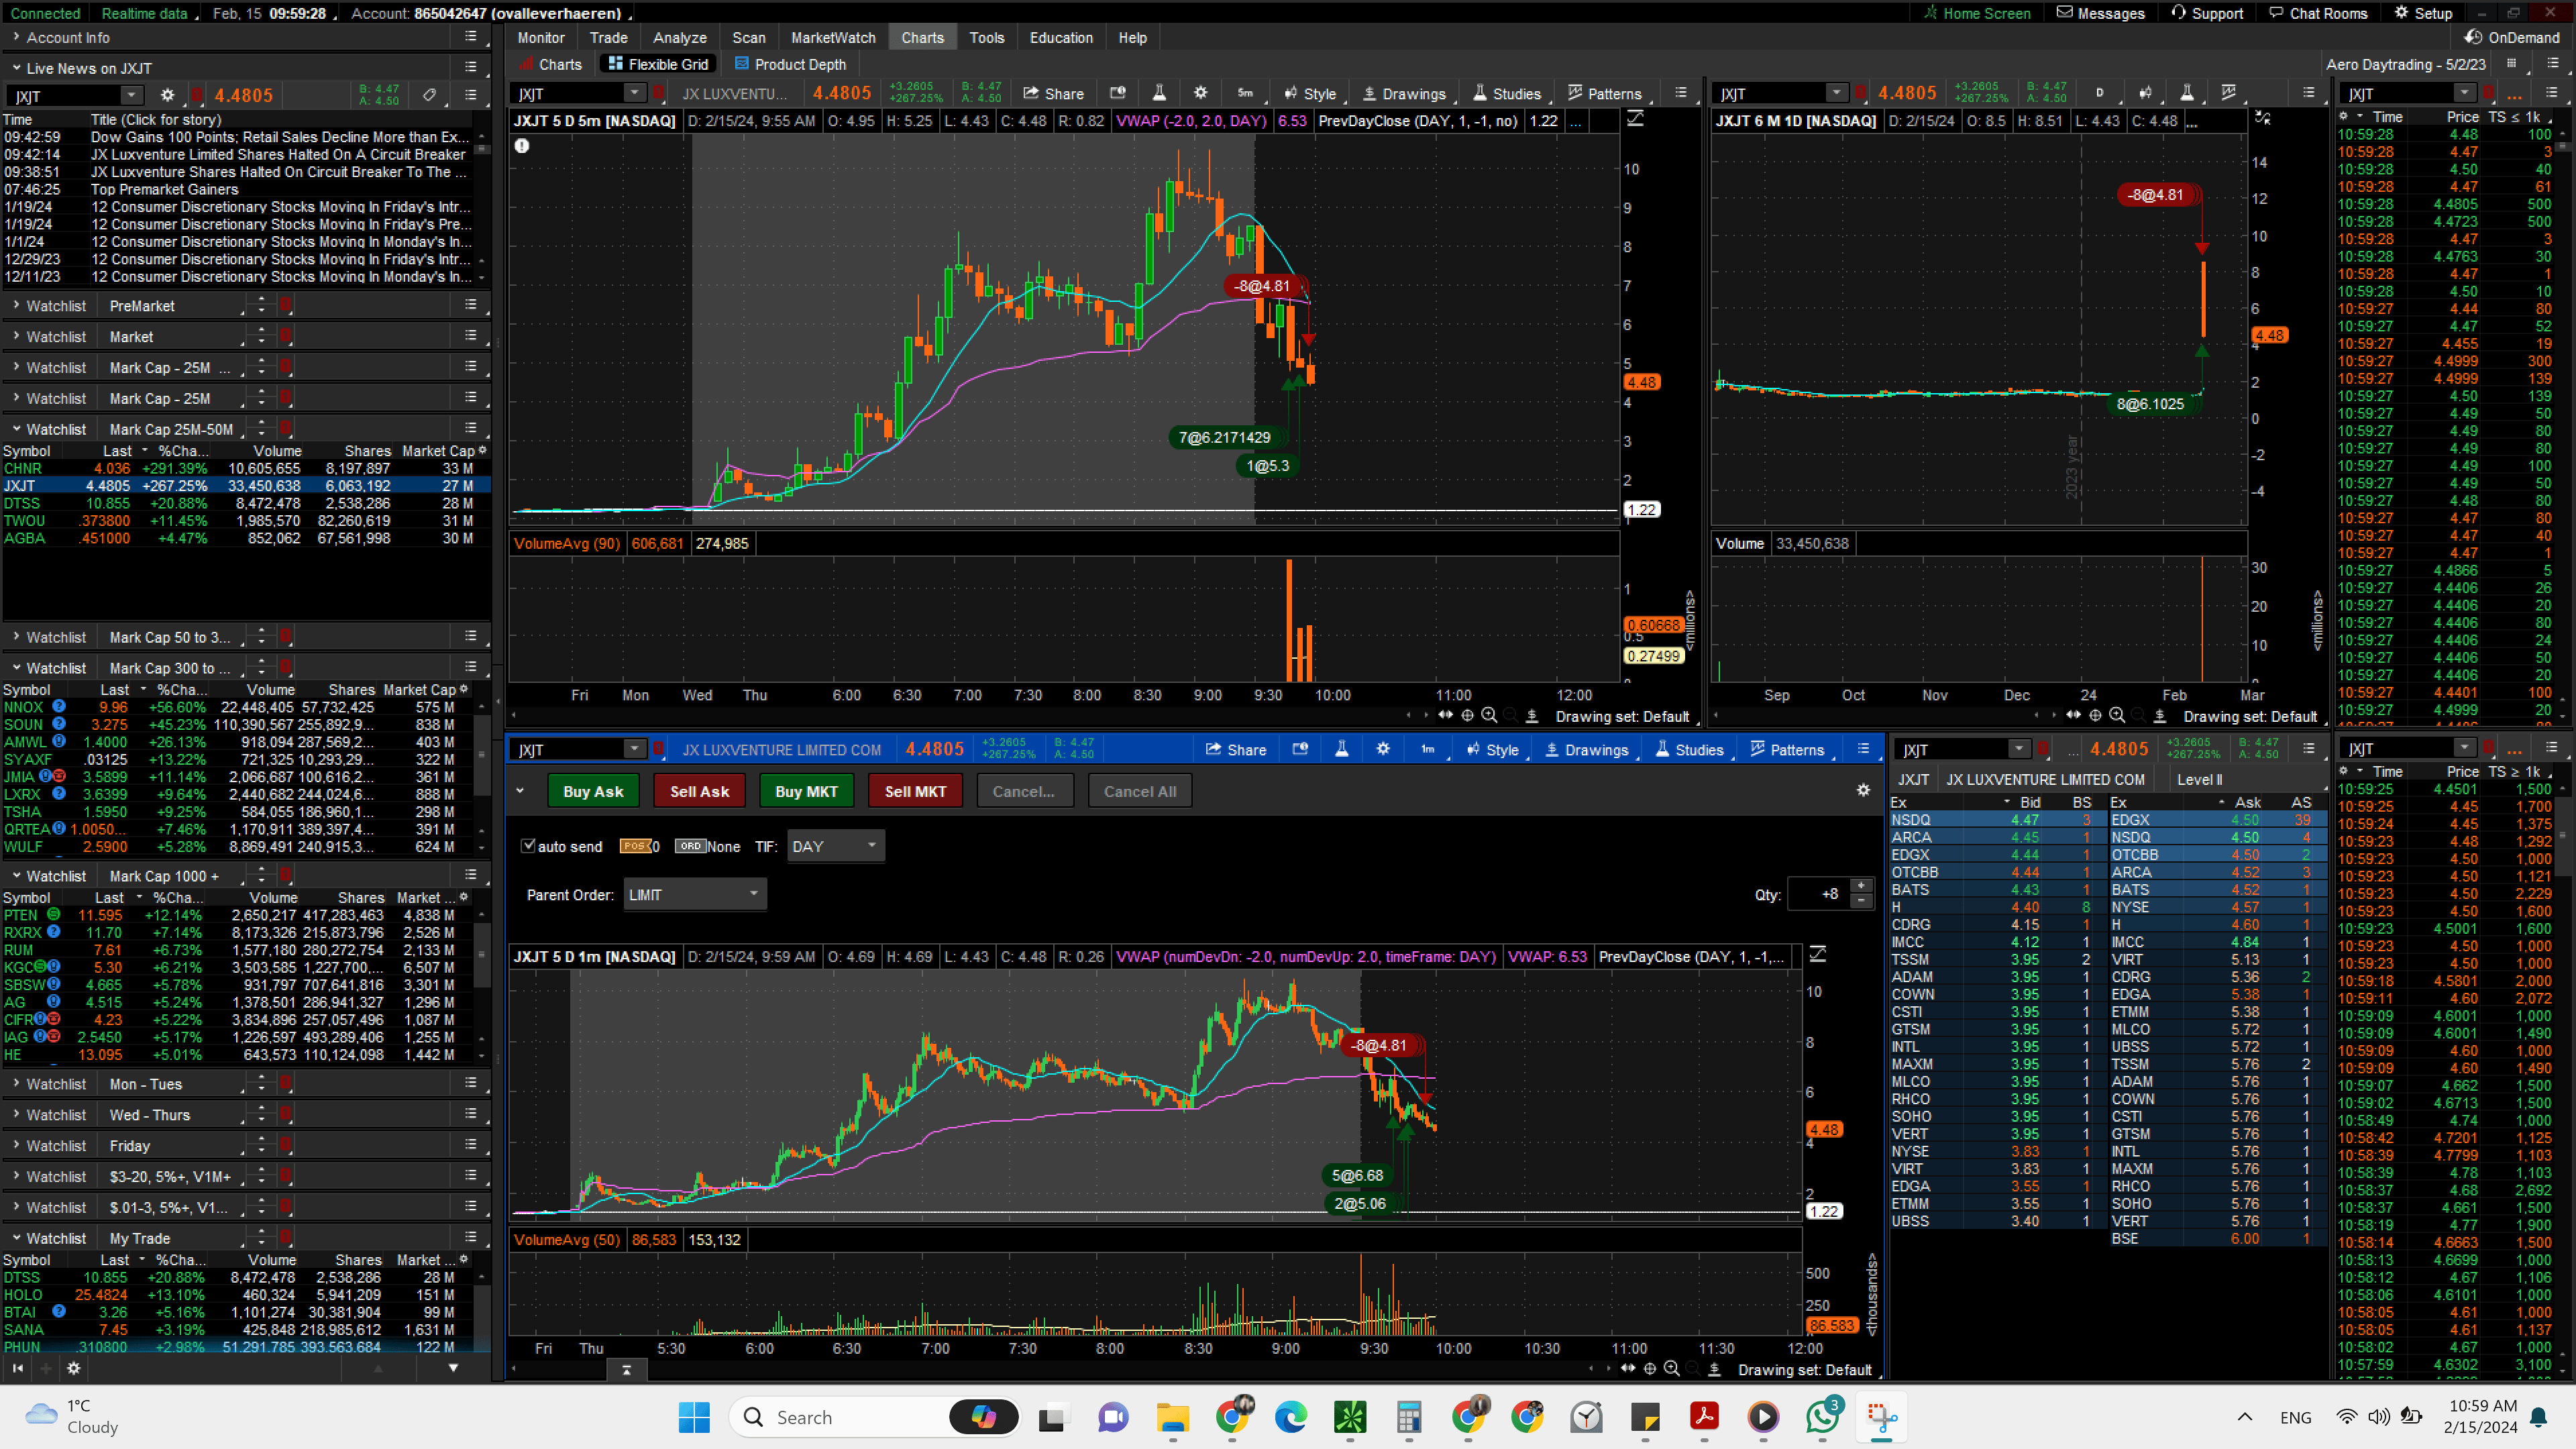This screenshot has height=1449, width=2576.
Task: Toggle the auto send checkbox
Action: click(528, 846)
